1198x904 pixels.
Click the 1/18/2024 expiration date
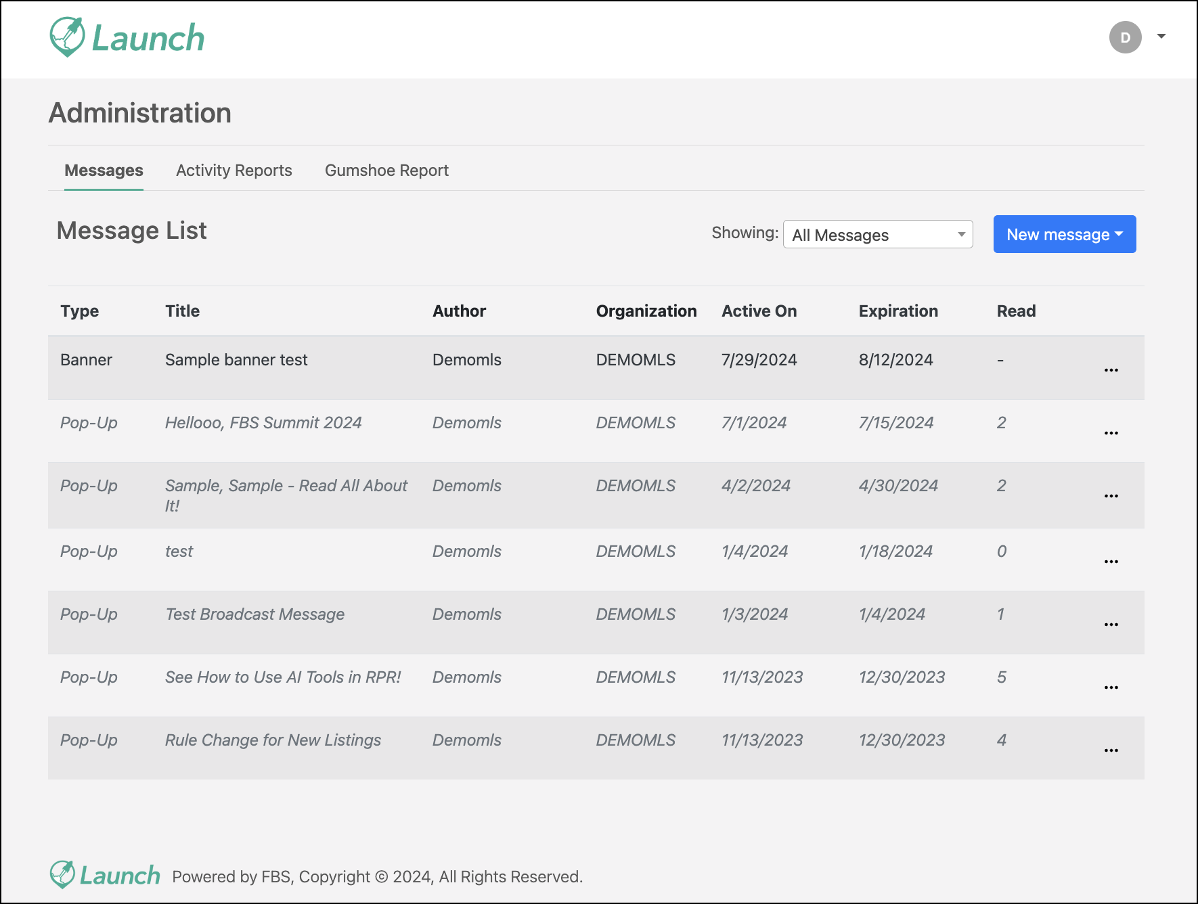[x=895, y=551]
